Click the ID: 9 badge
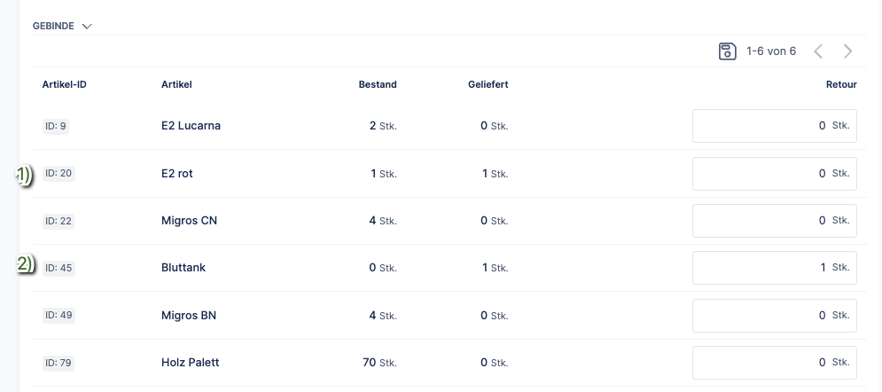Image resolution: width=882 pixels, height=392 pixels. [56, 126]
